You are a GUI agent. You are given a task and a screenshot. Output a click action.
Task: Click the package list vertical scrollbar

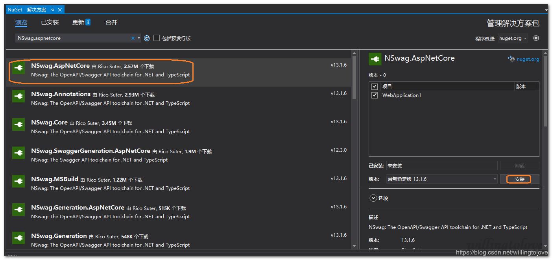click(x=354, y=79)
